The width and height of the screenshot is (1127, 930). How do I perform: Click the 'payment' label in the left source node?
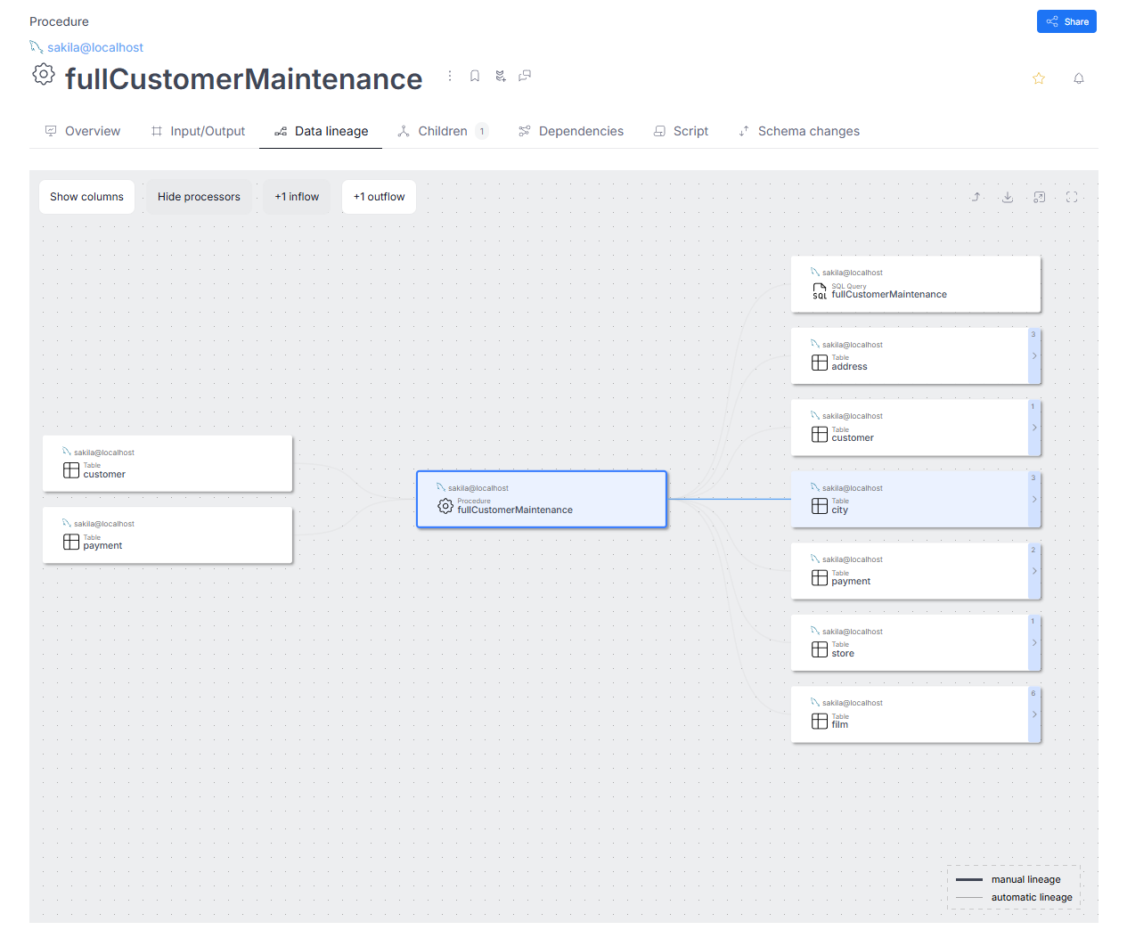pos(102,546)
